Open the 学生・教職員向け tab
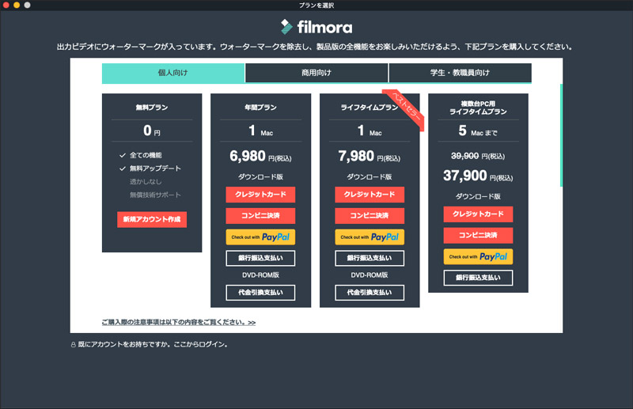633x409 pixels. 460,73
